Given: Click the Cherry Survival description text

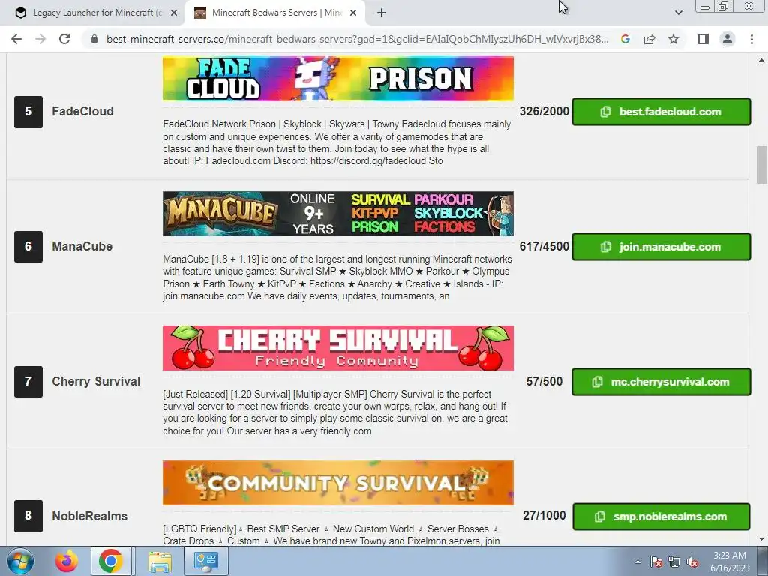Looking at the screenshot, I should pyautogui.click(x=335, y=412).
